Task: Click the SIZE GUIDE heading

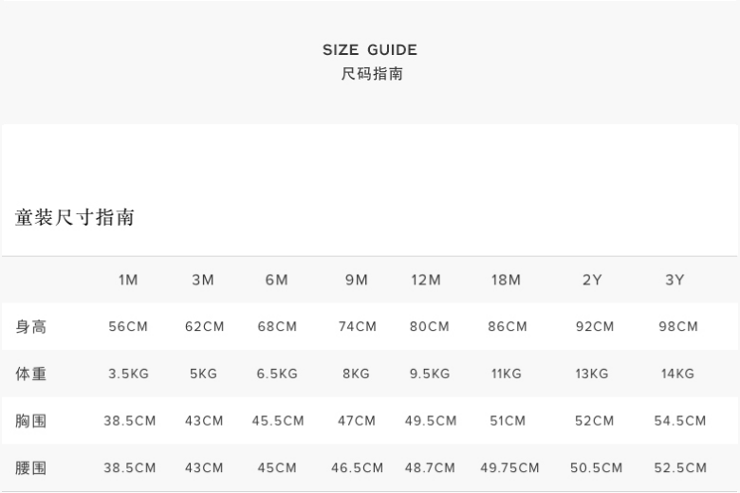Action: pyautogui.click(x=370, y=50)
